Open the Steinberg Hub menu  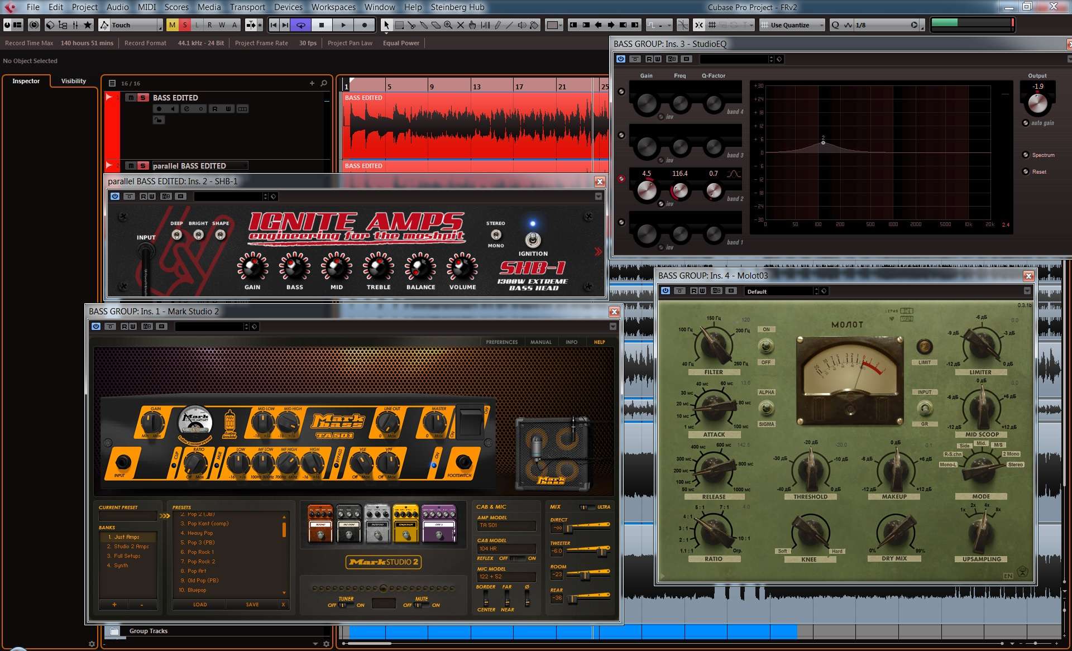457,7
